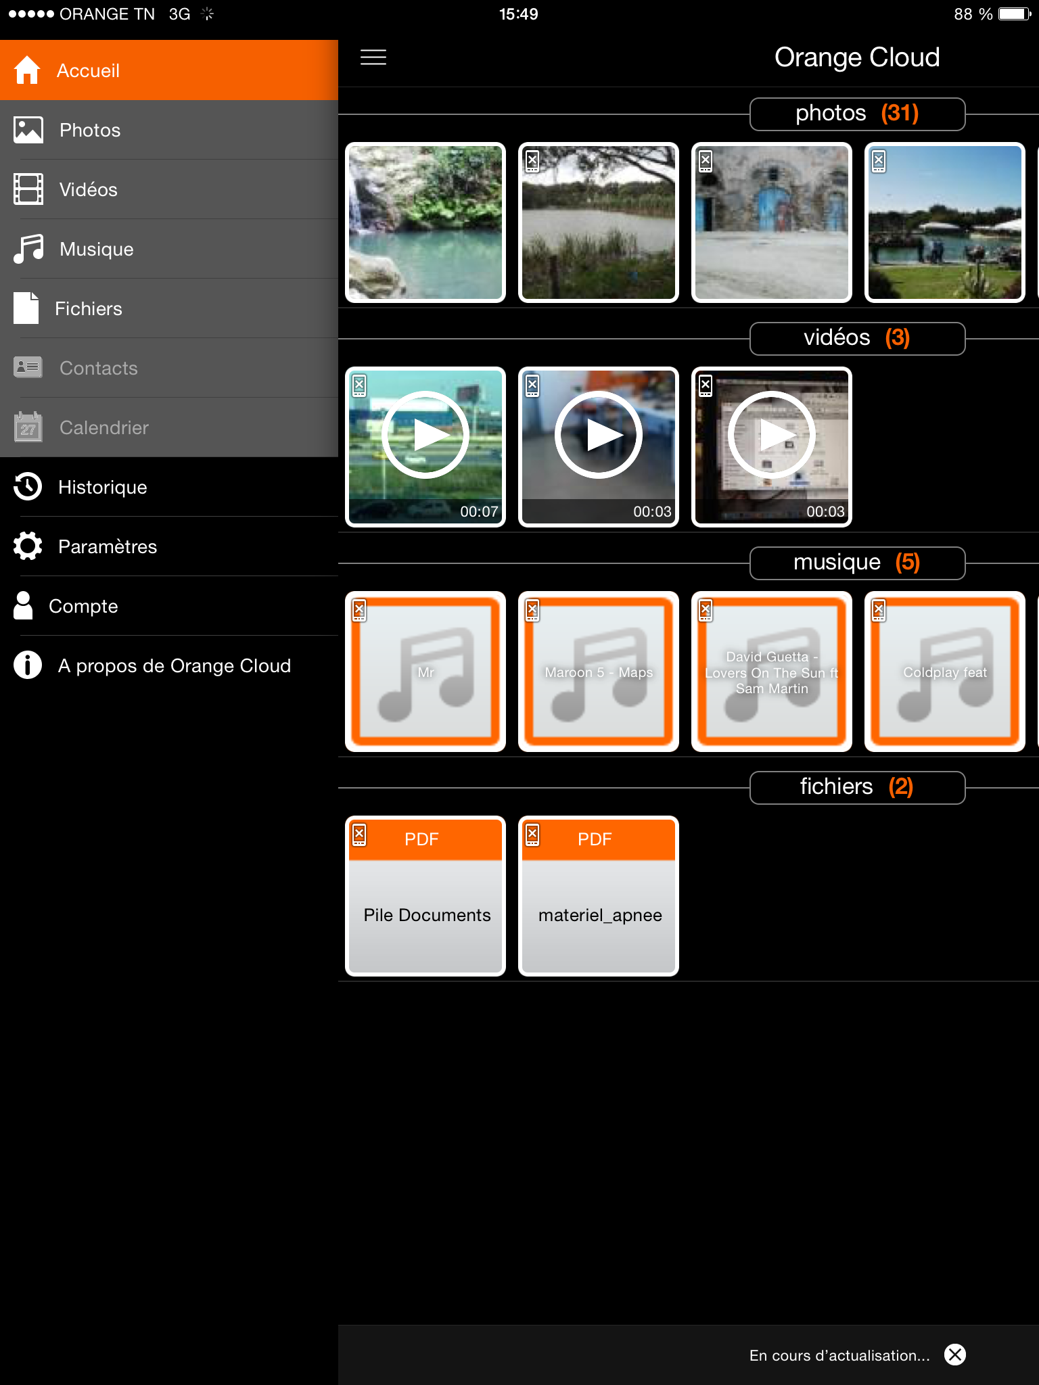Click the Calendrier calendar icon
Screen dimensions: 1039x1385
click(28, 427)
